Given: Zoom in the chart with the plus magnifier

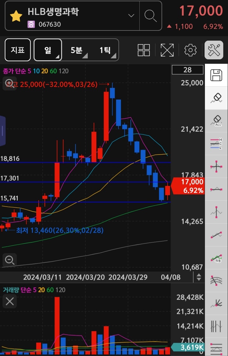Looking at the screenshot, I should (x=9, y=83).
